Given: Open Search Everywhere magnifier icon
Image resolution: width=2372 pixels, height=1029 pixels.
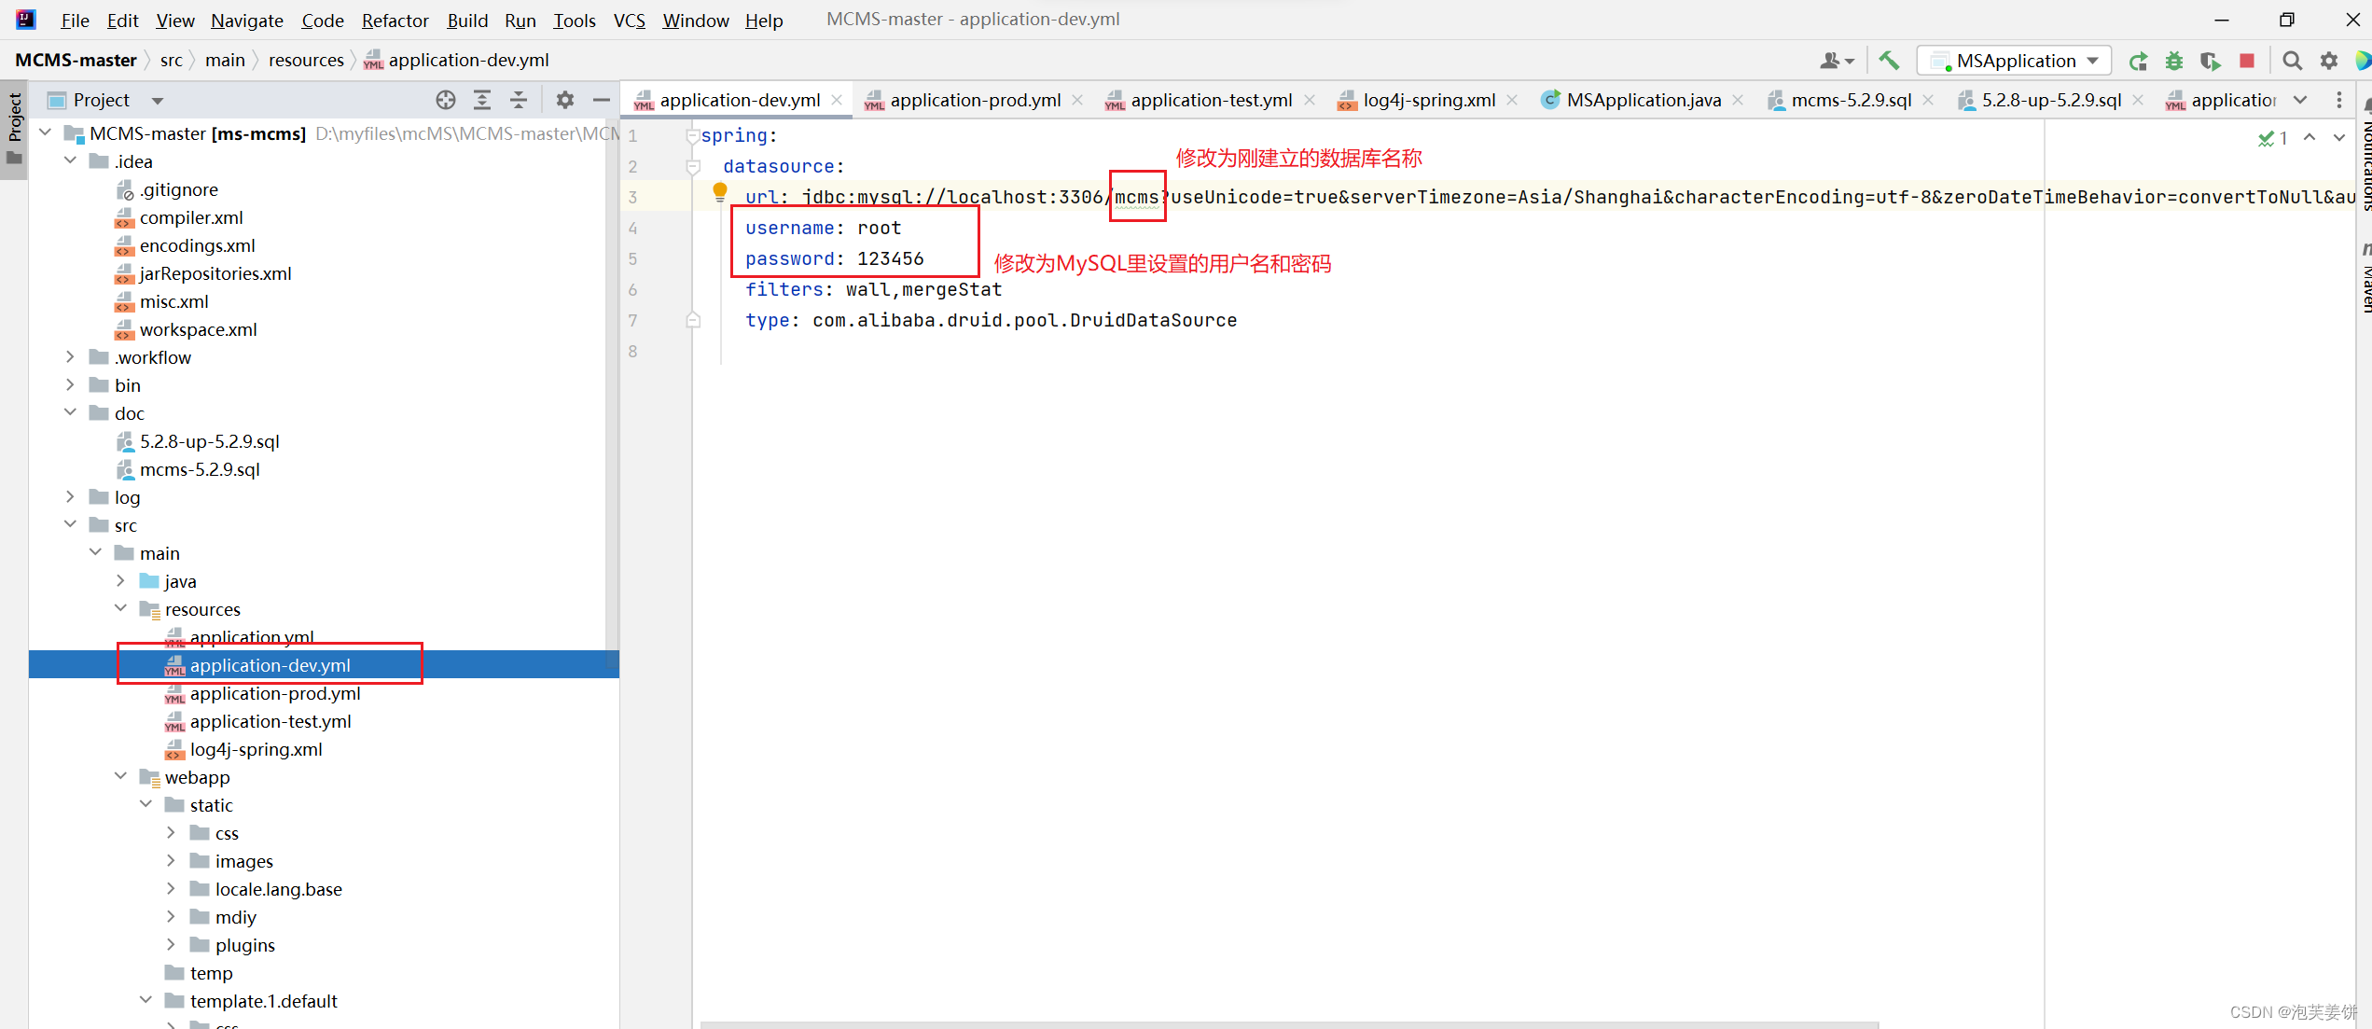Looking at the screenshot, I should tap(2292, 62).
